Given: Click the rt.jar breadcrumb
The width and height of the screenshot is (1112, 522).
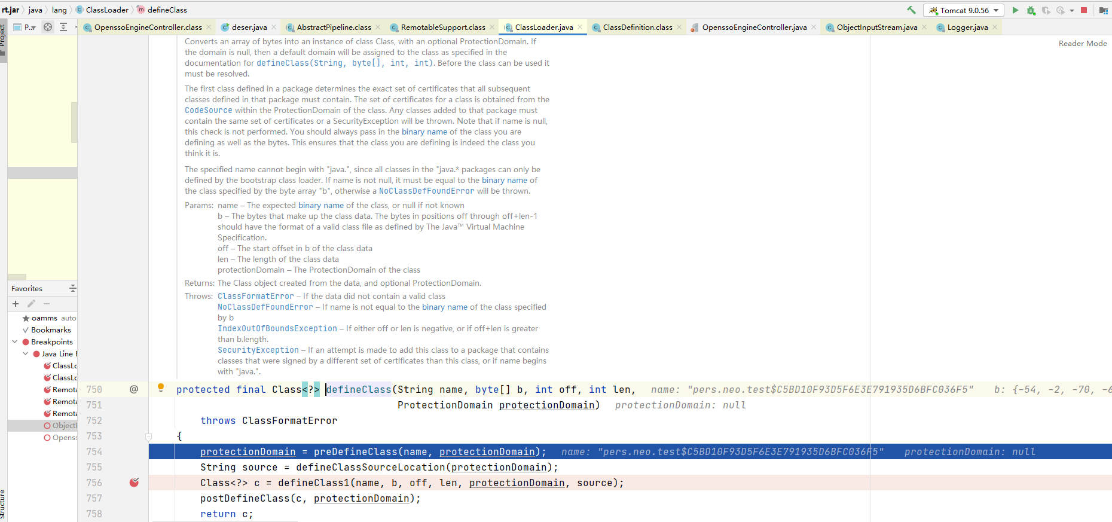Looking at the screenshot, I should tap(11, 10).
